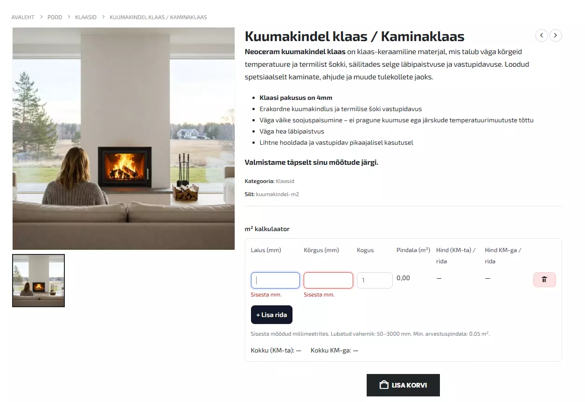Open the main fireplace product image
Viewport: 585px width, 402px height.
(x=124, y=139)
